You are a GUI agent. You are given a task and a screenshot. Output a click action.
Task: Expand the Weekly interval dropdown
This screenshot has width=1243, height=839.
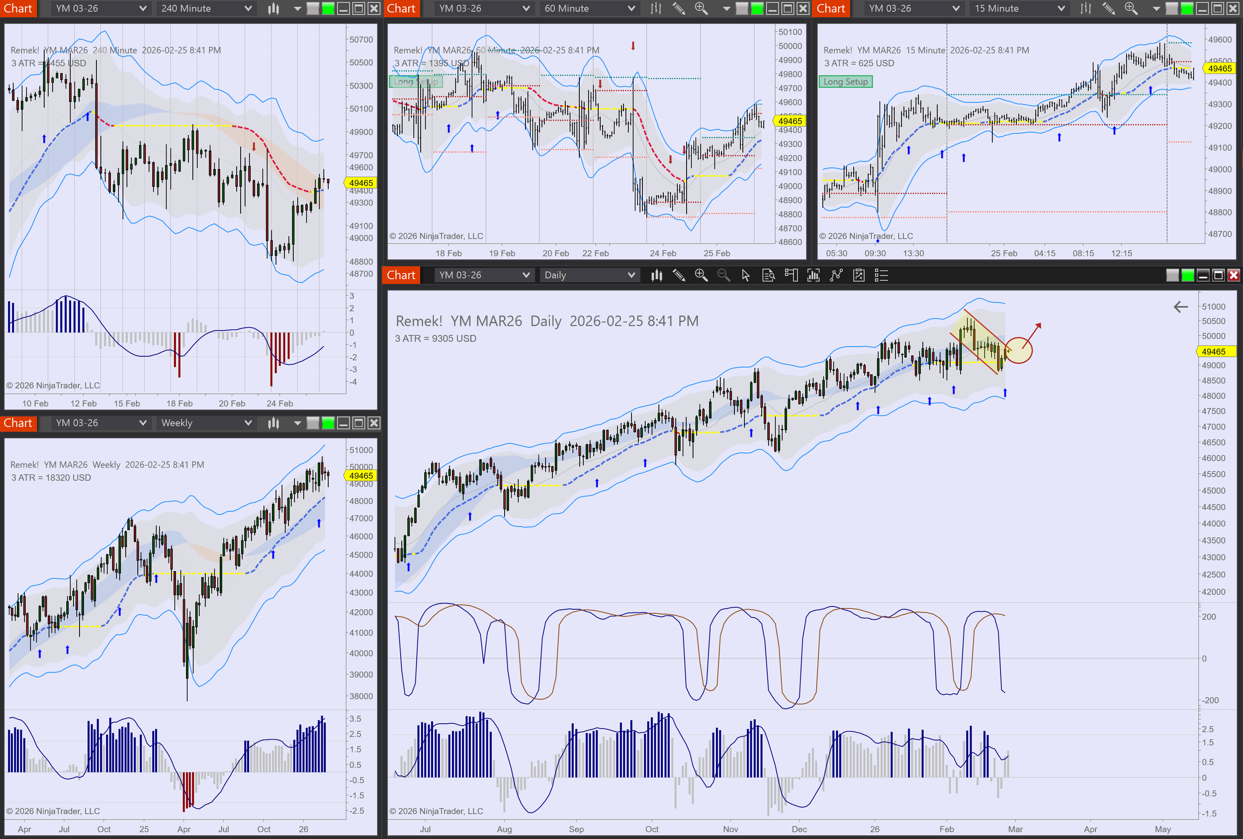coord(206,423)
